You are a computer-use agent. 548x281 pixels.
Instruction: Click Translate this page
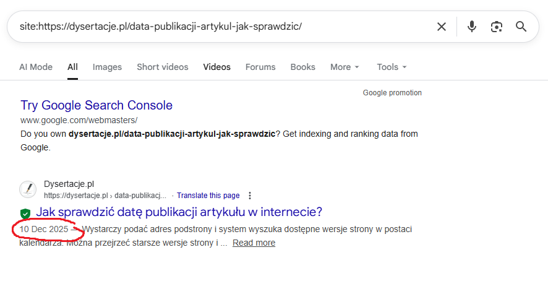(208, 196)
